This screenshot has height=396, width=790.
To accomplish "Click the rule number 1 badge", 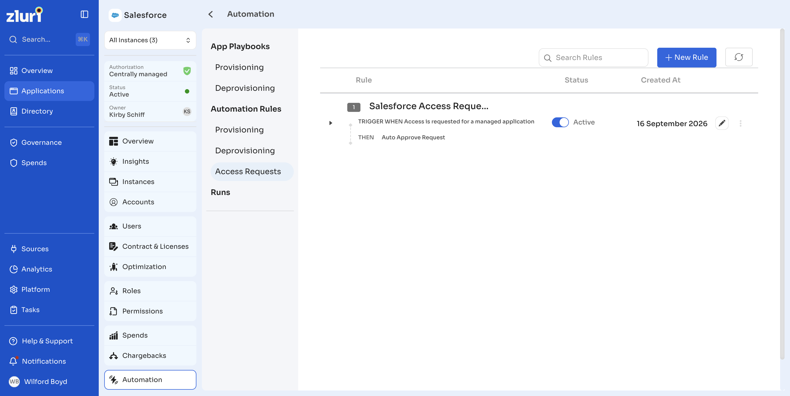I will point(354,107).
